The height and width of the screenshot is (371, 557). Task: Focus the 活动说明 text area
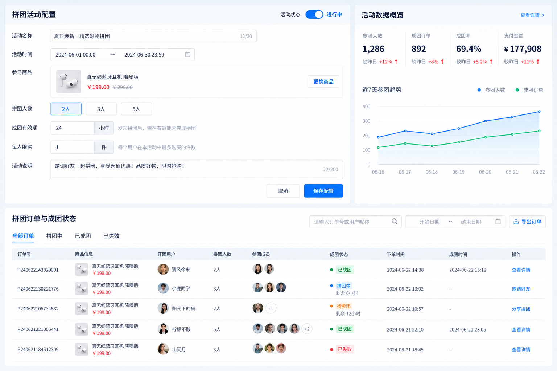tap(197, 170)
